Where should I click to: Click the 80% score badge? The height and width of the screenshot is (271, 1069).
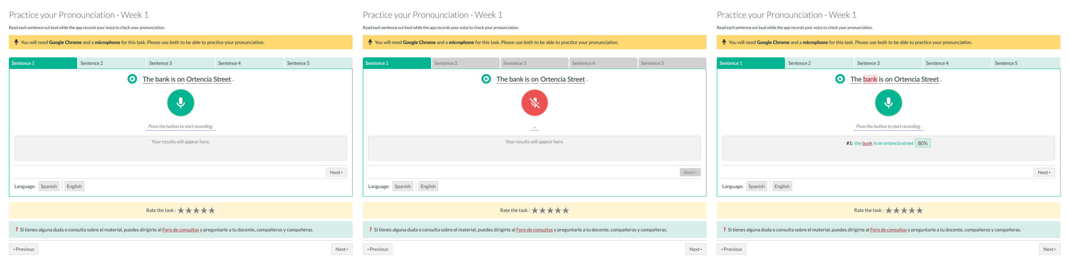(x=923, y=143)
